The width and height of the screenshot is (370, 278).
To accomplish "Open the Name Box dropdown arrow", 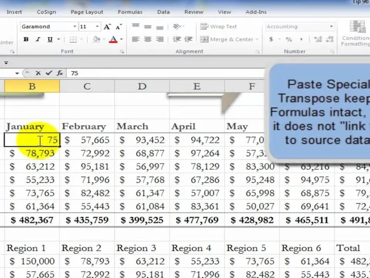I will pyautogui.click(x=17, y=73).
